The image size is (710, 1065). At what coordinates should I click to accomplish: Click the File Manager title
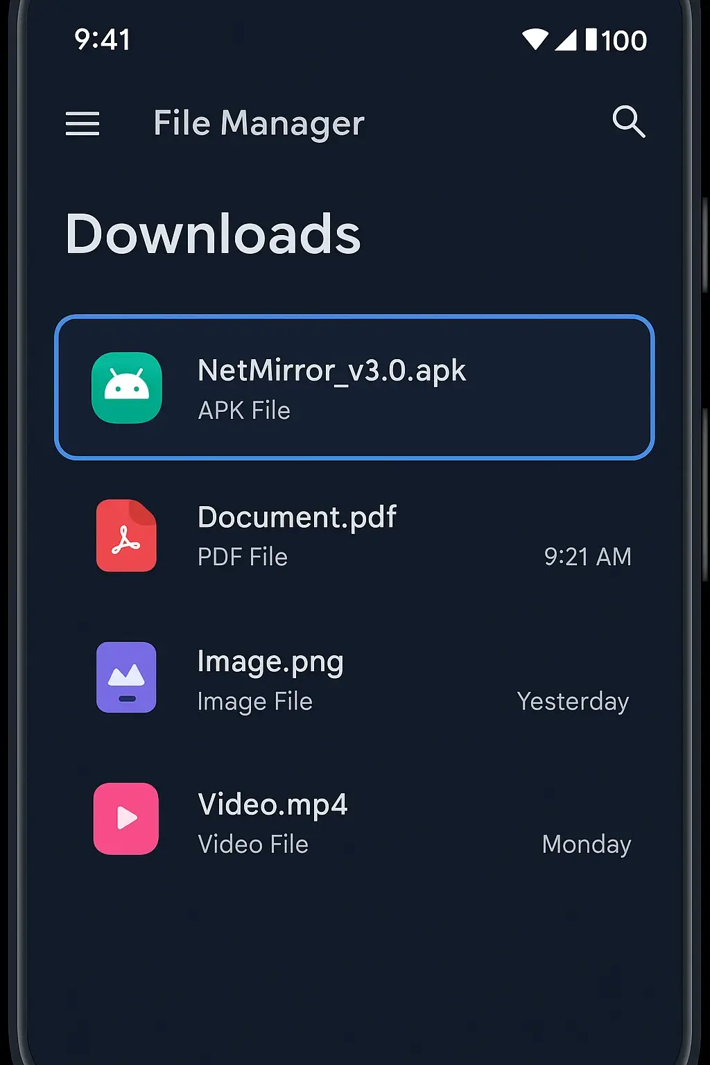coord(259,124)
